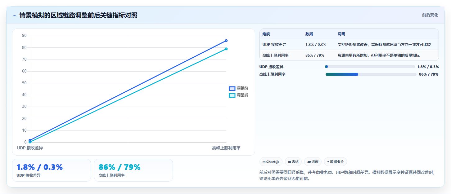Select the 进度 tag chip
451x194 pixels.
pos(313,162)
